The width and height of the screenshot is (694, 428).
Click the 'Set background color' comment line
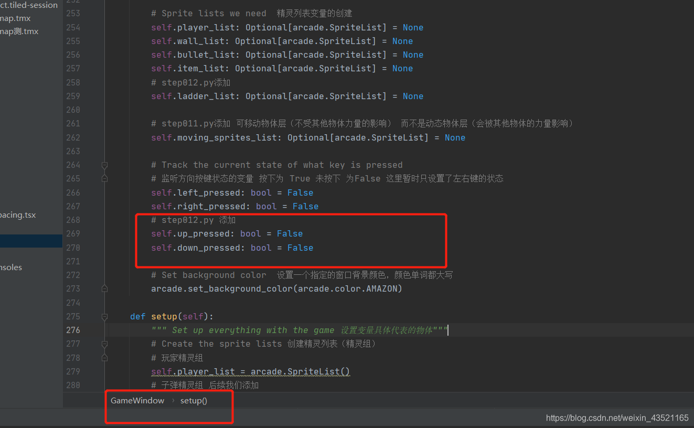click(x=302, y=275)
